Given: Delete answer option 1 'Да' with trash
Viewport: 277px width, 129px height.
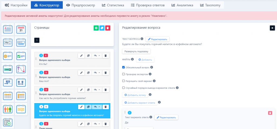Looking at the screenshot, I should [x=270, y=113].
